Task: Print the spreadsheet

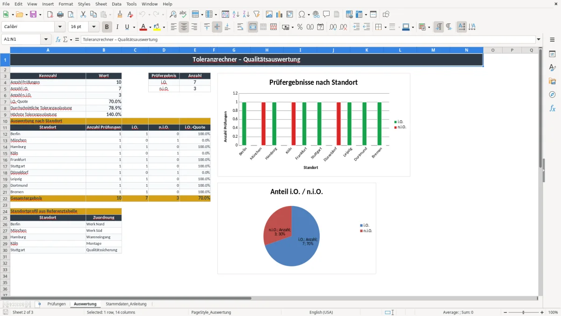Action: tap(60, 15)
